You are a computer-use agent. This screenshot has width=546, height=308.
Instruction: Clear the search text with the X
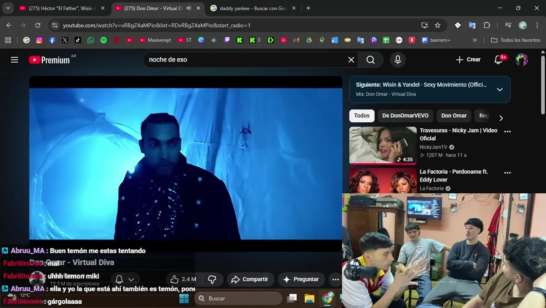coord(351,60)
